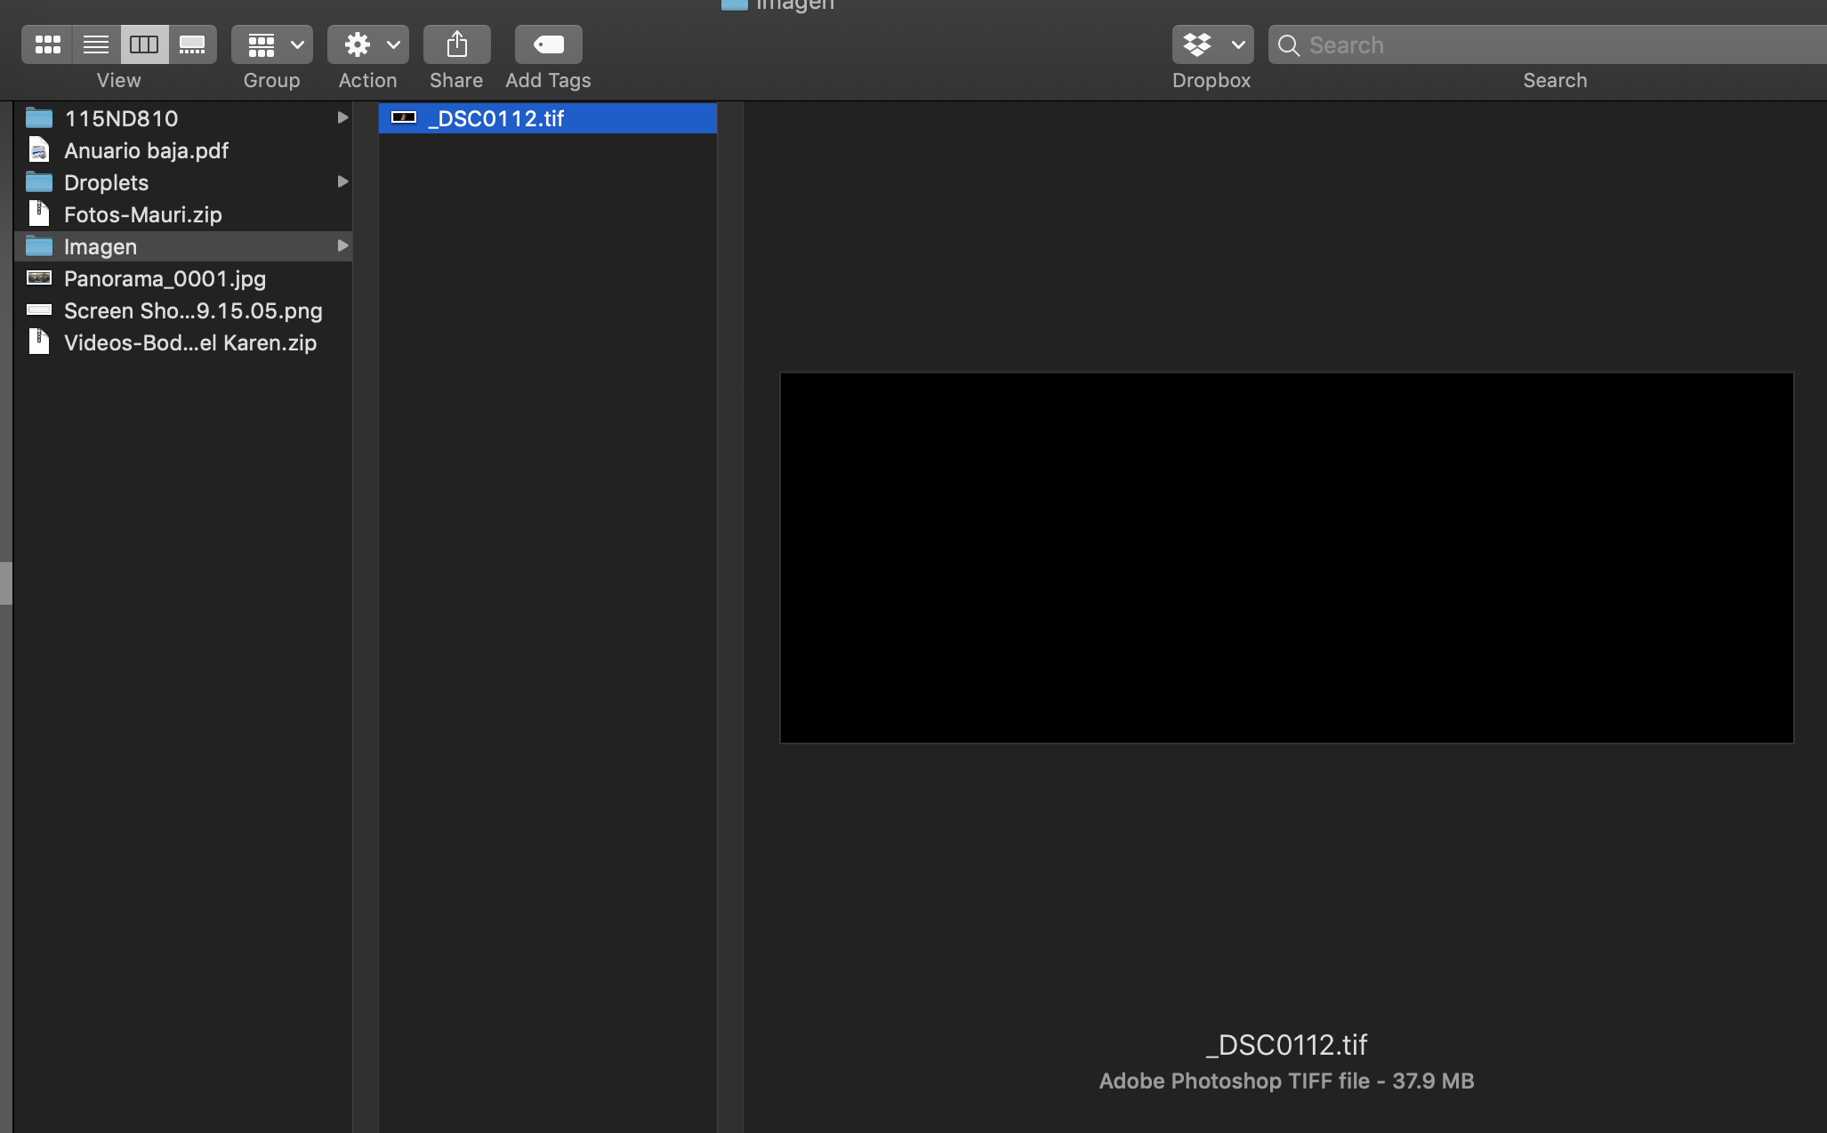This screenshot has width=1827, height=1133.
Task: Expand the 115ND810 folder arrow
Action: tap(342, 117)
